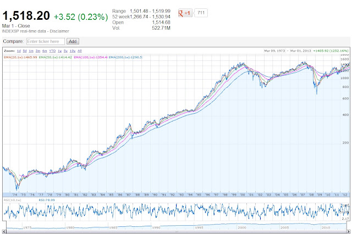Click the Mar 09, 1973 start date field
Image resolution: width=352 pixels, height=234 pixels.
pos(274,51)
